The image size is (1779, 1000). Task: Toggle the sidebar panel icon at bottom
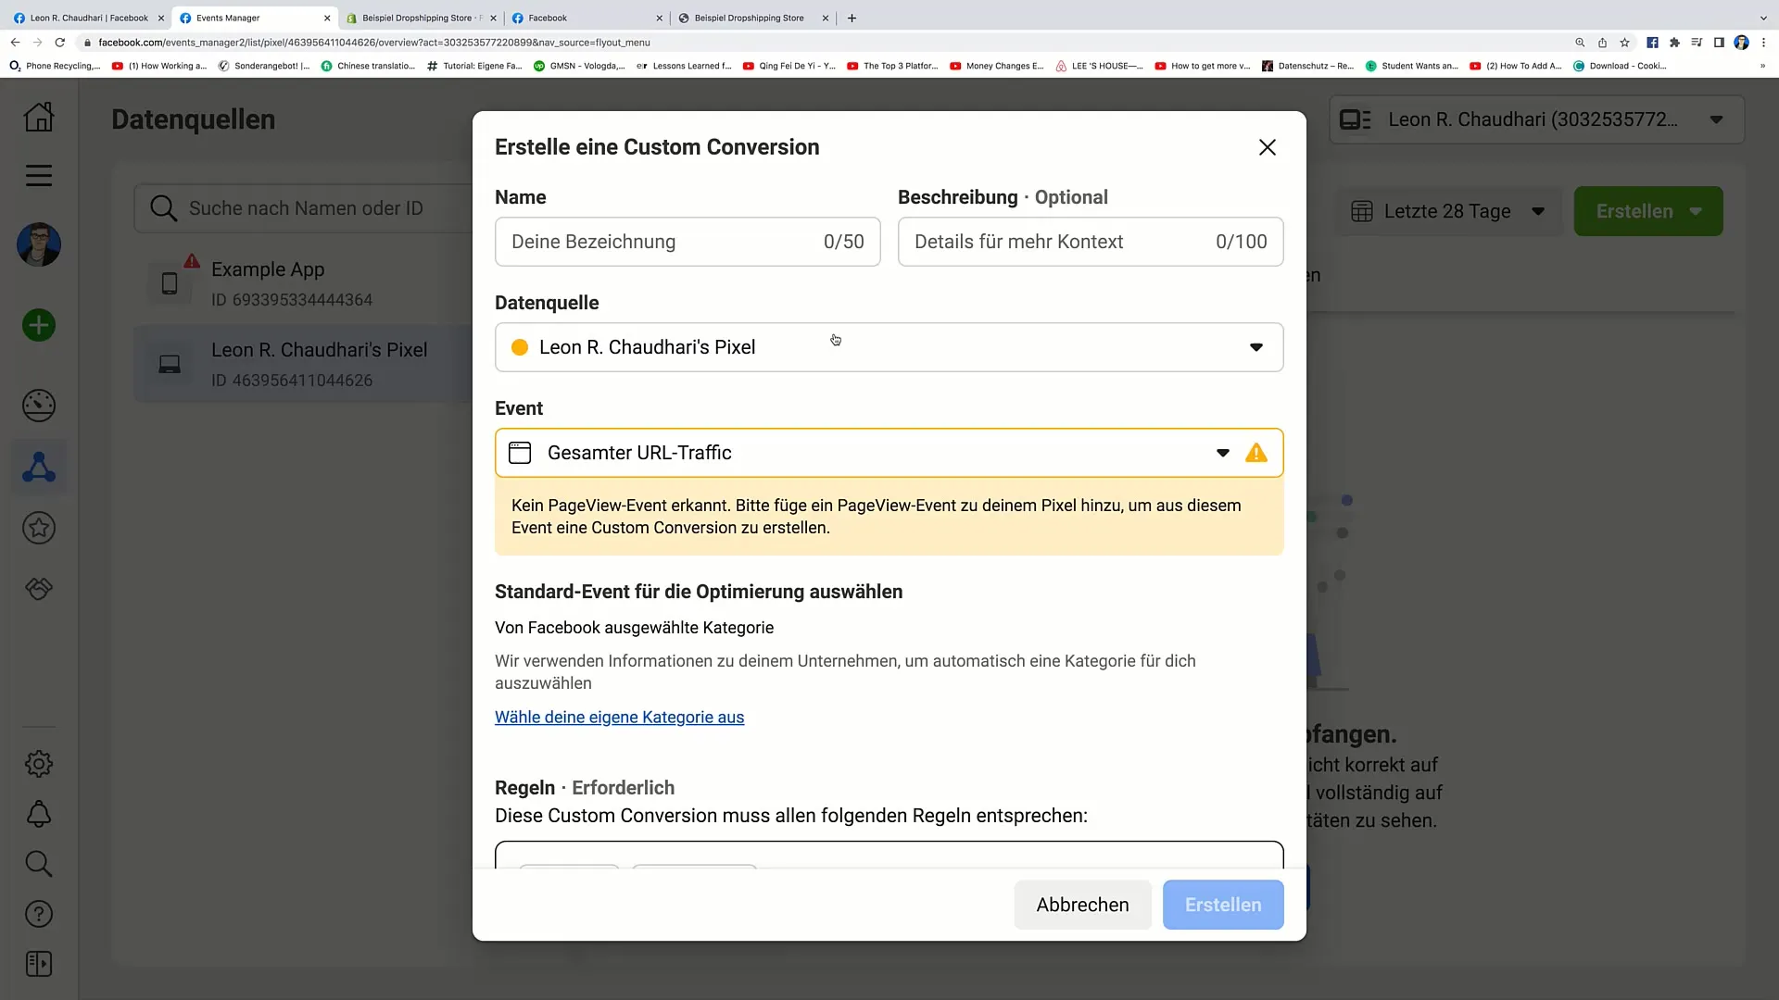[x=39, y=964]
